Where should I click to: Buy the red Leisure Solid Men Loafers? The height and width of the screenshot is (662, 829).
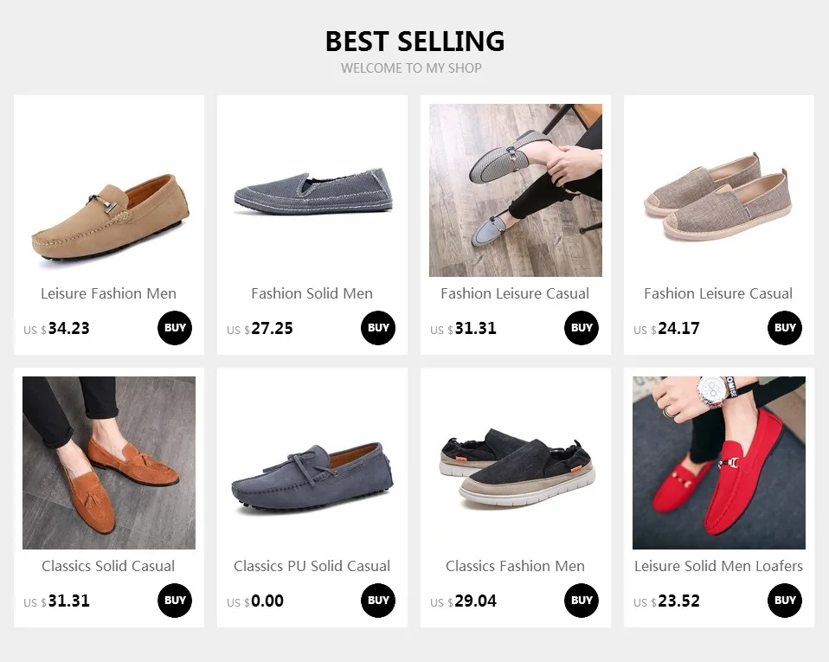point(785,601)
